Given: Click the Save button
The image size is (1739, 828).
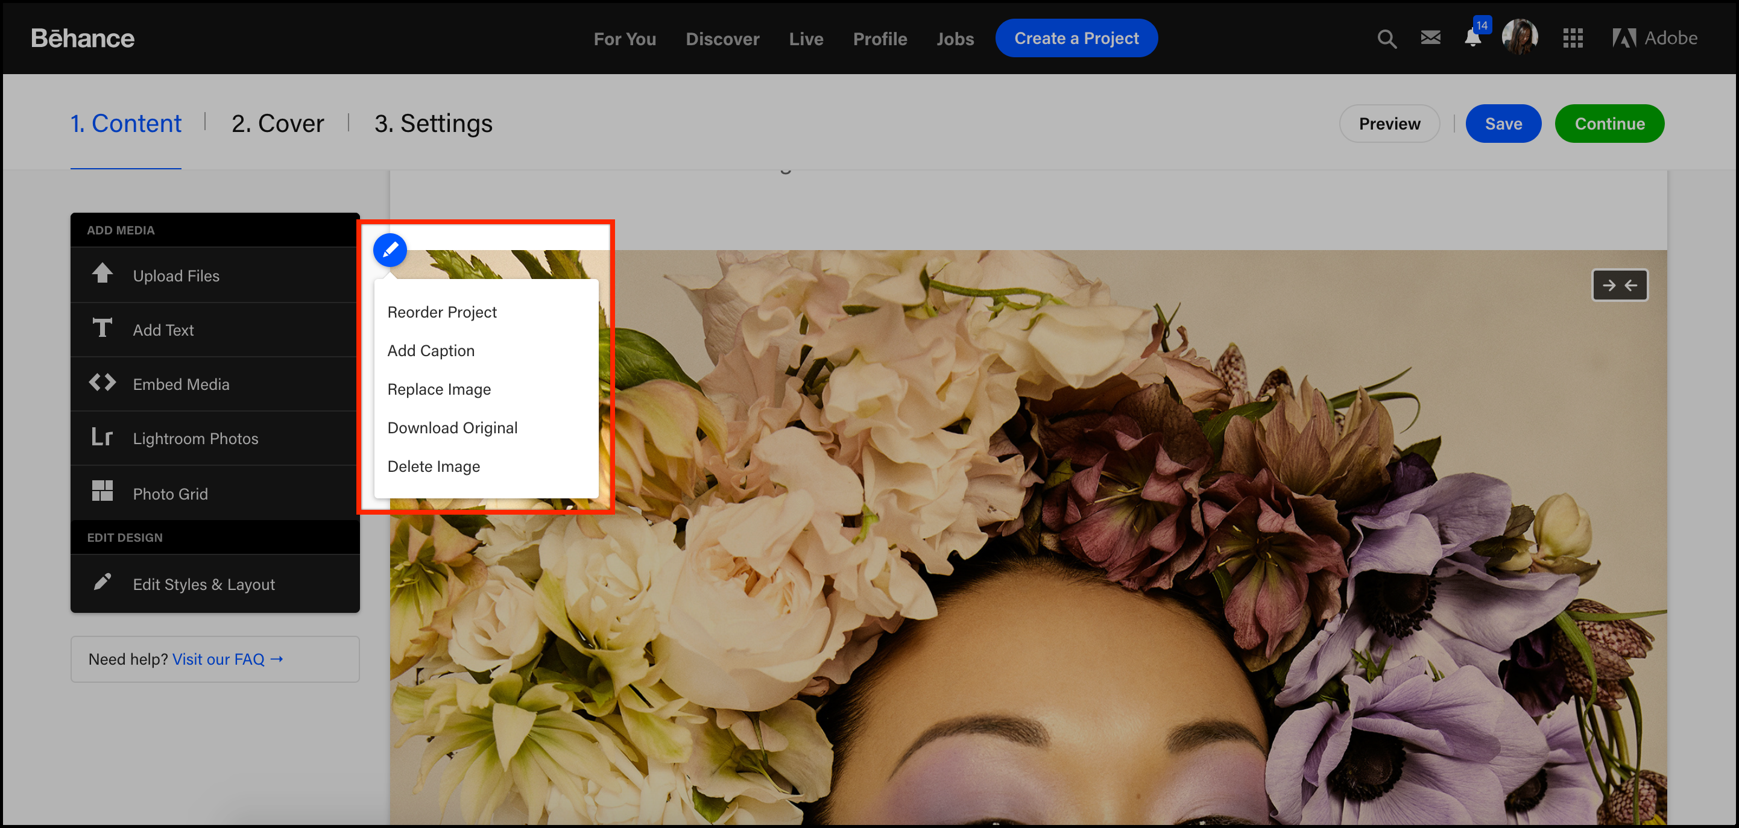Looking at the screenshot, I should click(1504, 123).
